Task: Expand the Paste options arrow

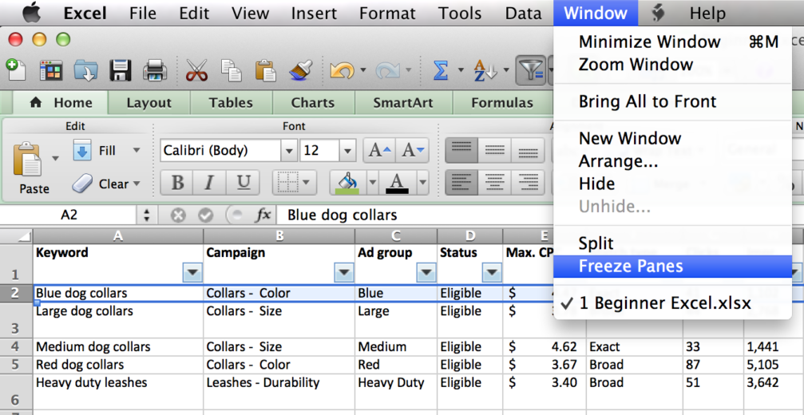Action: [55, 158]
